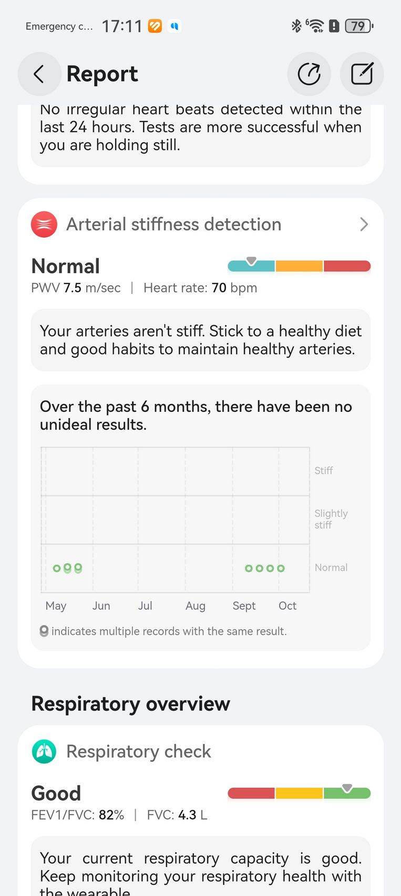Tap the multiple records legend marker

click(x=44, y=631)
